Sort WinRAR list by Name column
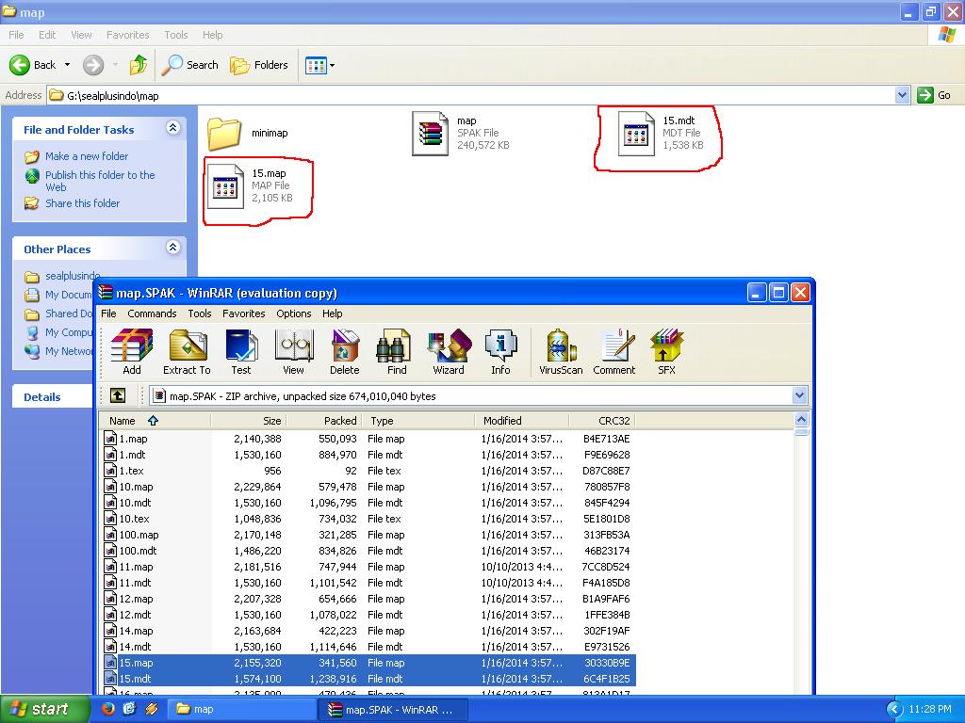 pos(155,421)
